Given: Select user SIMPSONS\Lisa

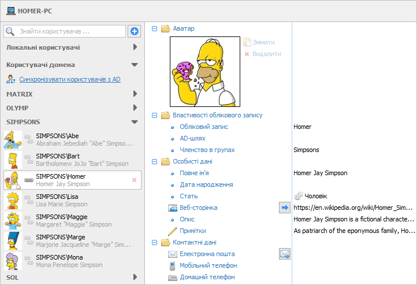Looking at the screenshot, I should click(x=72, y=200).
